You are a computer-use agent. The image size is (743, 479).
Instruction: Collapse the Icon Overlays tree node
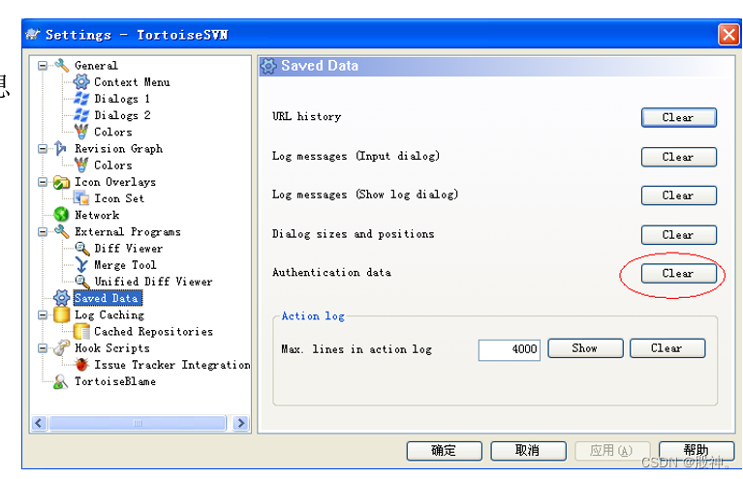tap(43, 182)
